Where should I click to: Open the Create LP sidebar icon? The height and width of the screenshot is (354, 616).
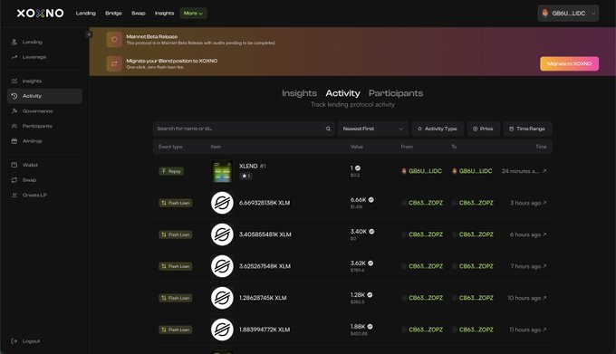14,195
